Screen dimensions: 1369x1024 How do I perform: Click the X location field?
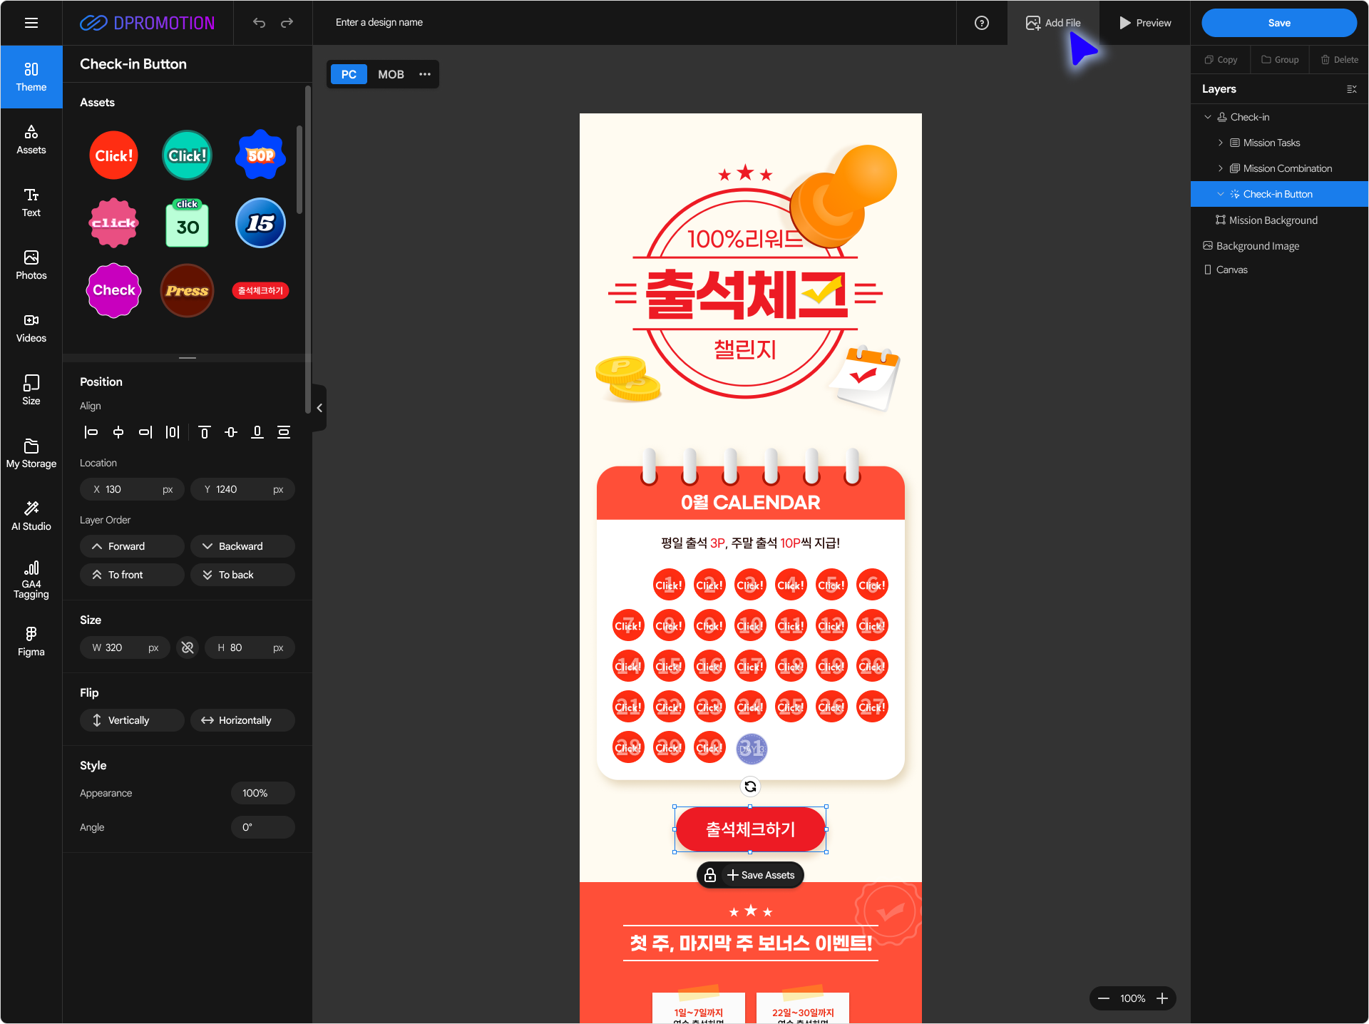(132, 489)
